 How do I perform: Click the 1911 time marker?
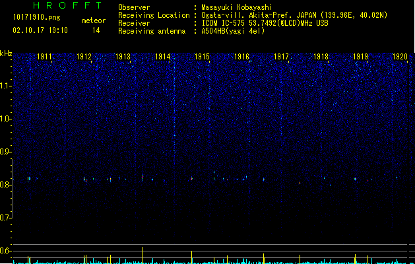click(x=44, y=57)
